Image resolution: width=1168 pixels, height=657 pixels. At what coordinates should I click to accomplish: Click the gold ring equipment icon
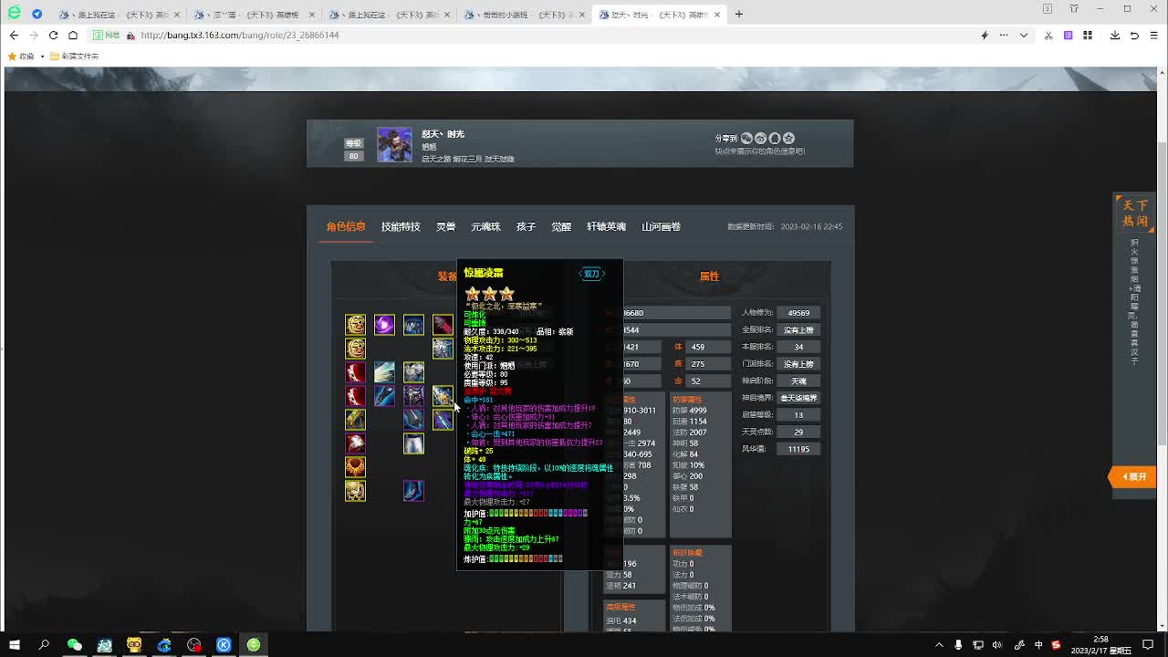355,420
